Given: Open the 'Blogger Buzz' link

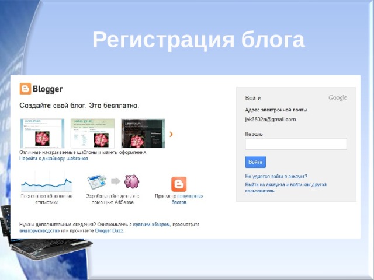Looking at the screenshot, I should 109,231.
